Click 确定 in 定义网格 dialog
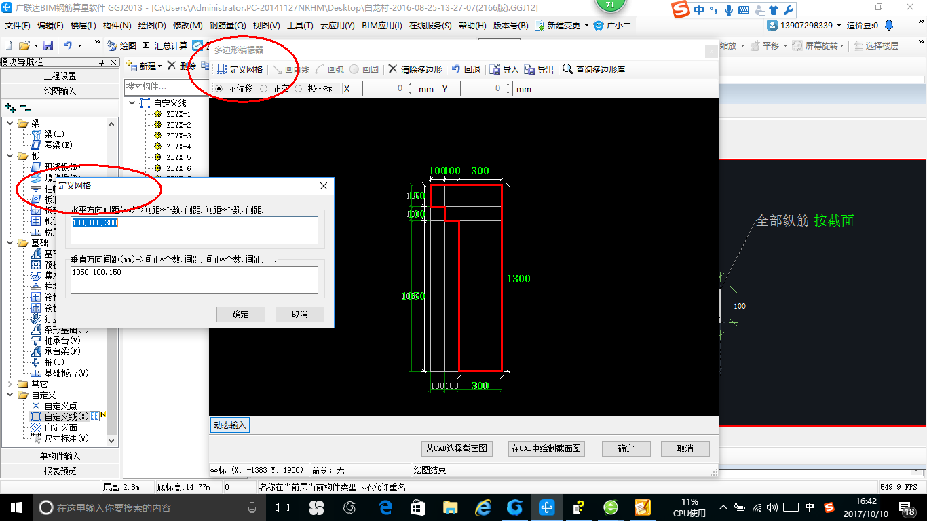 [x=240, y=314]
